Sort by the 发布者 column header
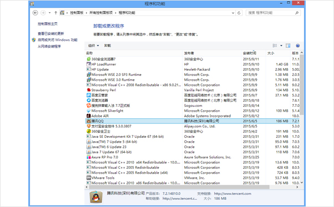Viewport: 334px width, 207px height. pos(212,53)
